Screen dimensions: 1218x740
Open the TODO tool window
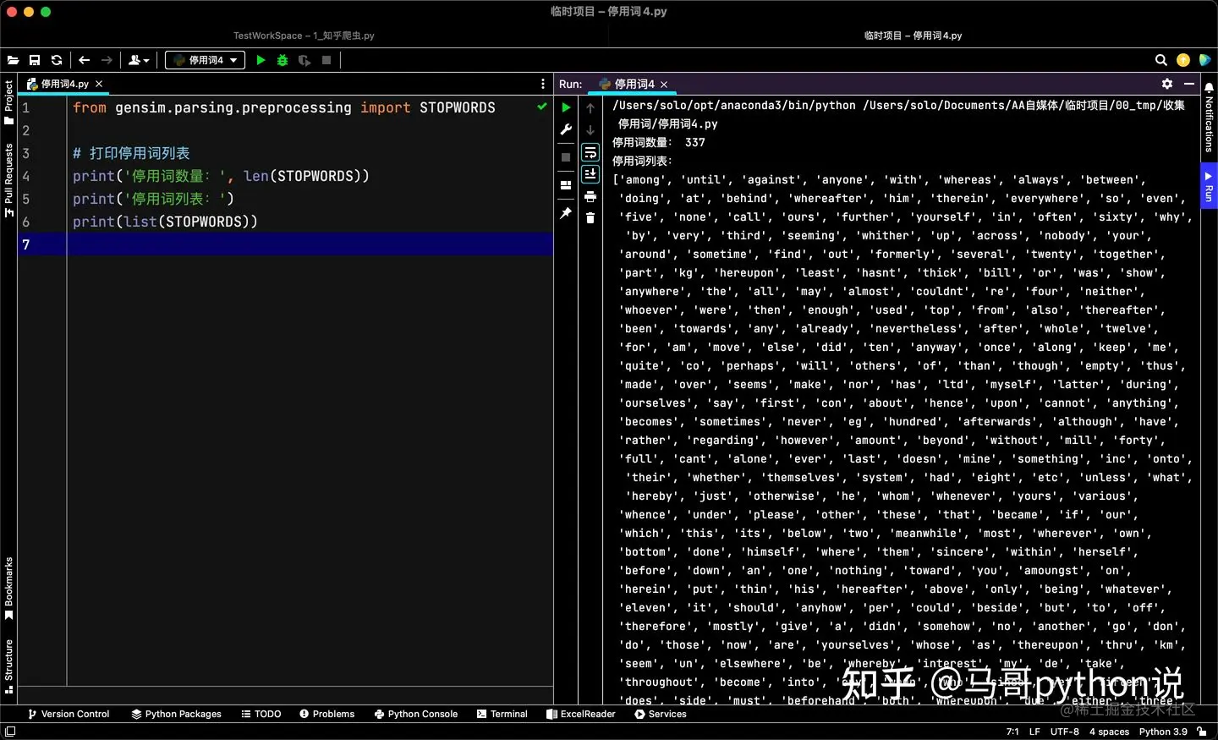coord(261,714)
